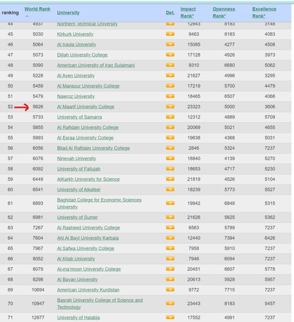Click details icon for Ninevah University
The height and width of the screenshot is (322, 294).
point(170,158)
